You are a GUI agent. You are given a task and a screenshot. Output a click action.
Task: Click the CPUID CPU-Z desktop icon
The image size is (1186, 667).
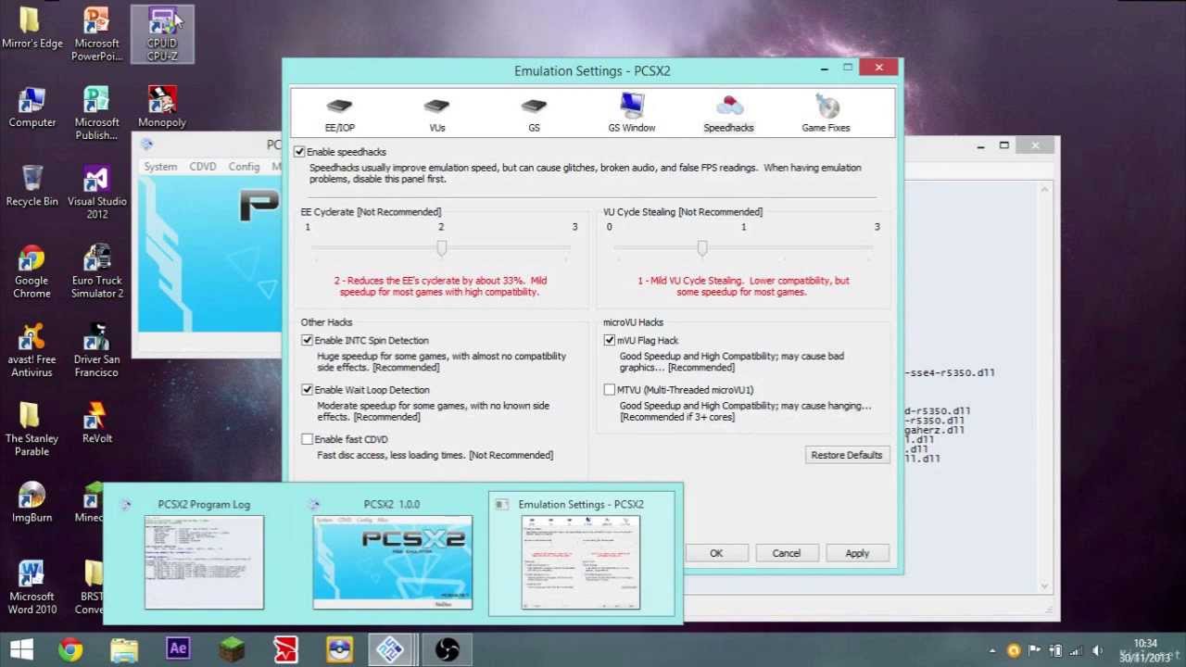tap(162, 34)
